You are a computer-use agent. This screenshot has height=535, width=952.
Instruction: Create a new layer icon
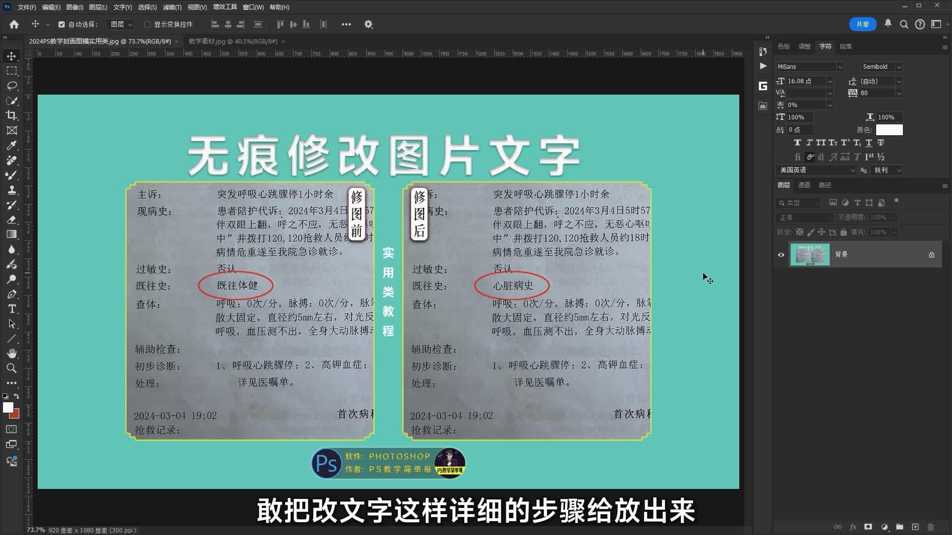click(x=915, y=527)
